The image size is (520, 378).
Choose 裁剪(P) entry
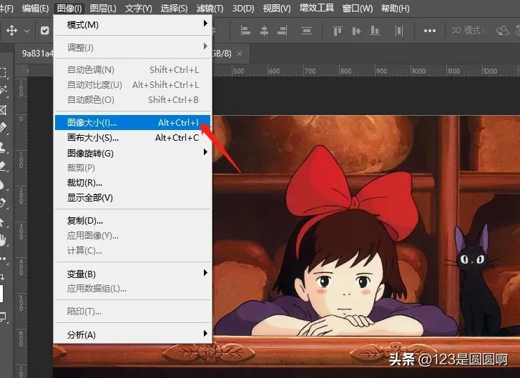click(132, 168)
